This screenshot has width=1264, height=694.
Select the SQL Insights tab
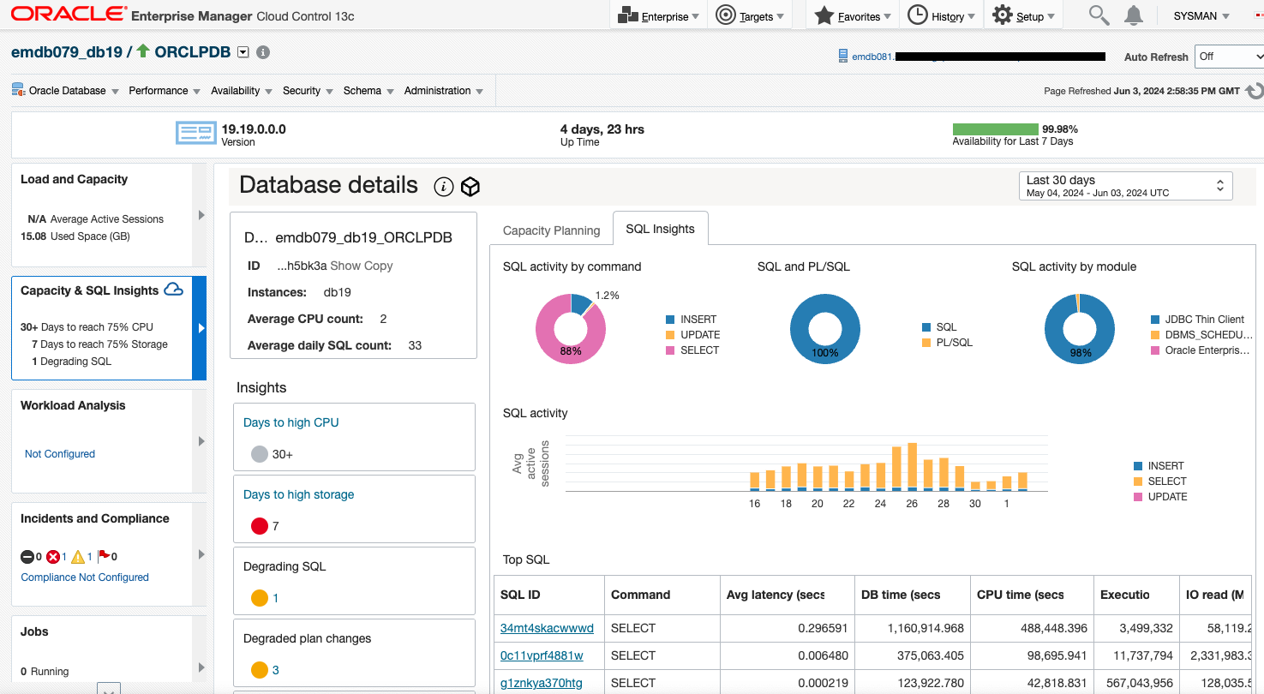tap(660, 229)
